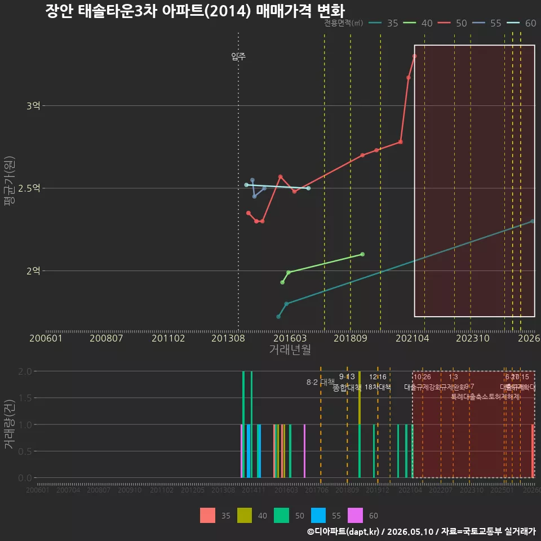Click the tall olive 40㎡ volume bar

point(360,397)
